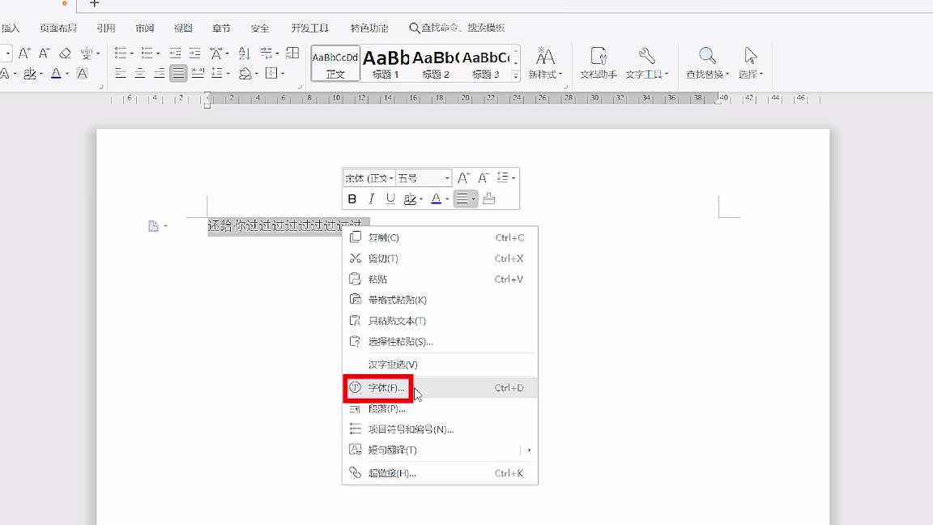Click the paragraph layout icon in left margin
933x525 pixels.
pyautogui.click(x=154, y=226)
